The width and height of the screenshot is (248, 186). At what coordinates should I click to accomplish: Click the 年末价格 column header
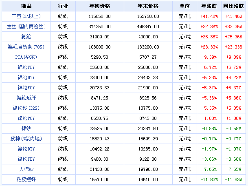tap(148, 6)
